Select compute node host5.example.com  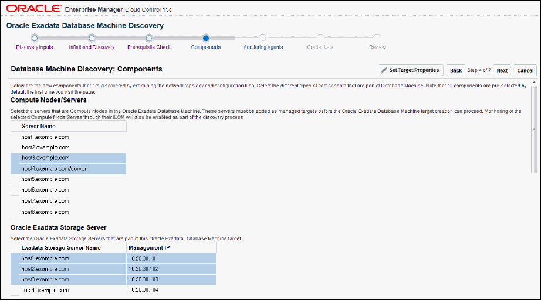[x=68, y=179]
